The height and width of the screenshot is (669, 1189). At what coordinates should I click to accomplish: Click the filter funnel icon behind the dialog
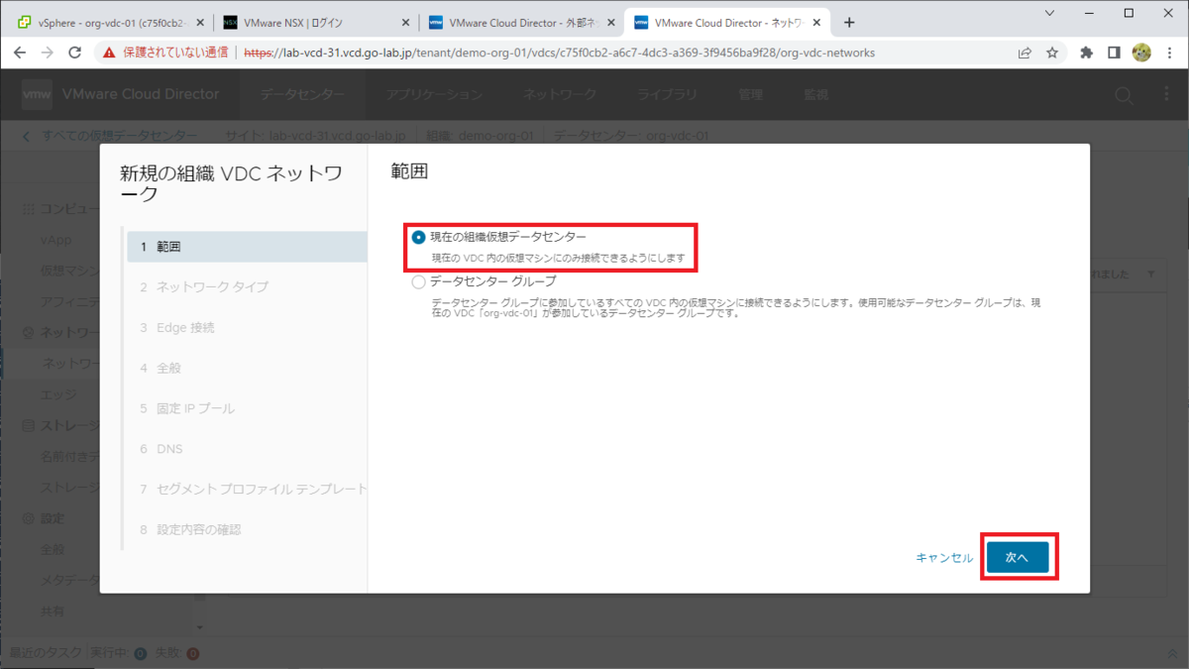point(1150,275)
